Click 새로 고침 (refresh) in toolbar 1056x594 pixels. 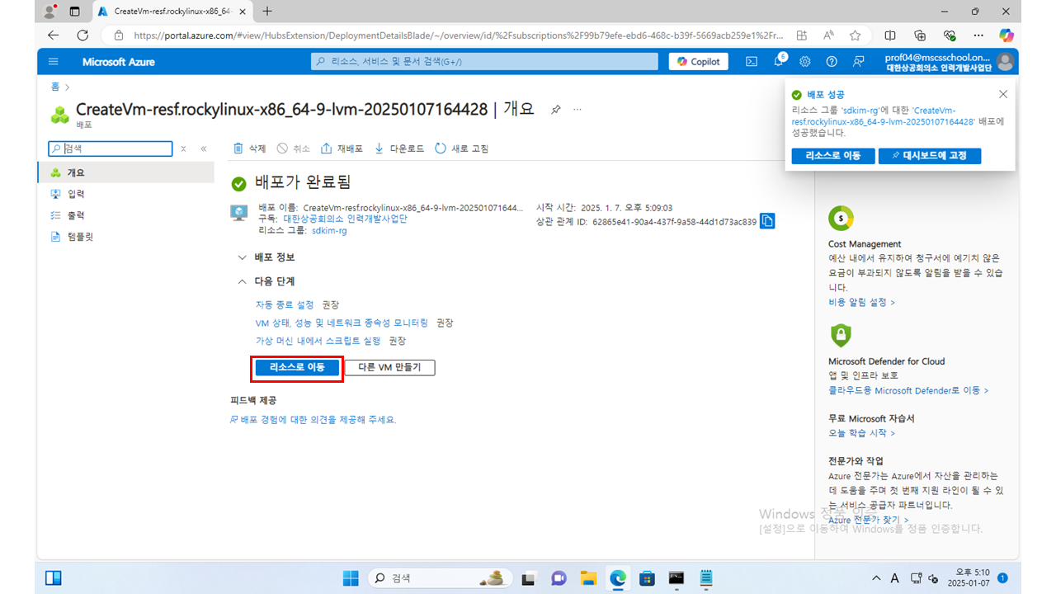[461, 148]
